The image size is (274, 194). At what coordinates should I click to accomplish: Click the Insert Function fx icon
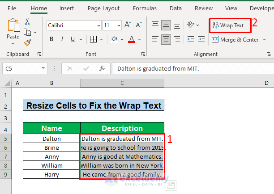pyautogui.click(x=102, y=68)
